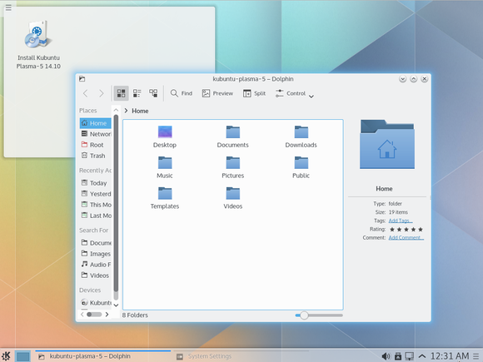Expand the breadcrumb arrow before Home
483x362 pixels.
click(126, 111)
